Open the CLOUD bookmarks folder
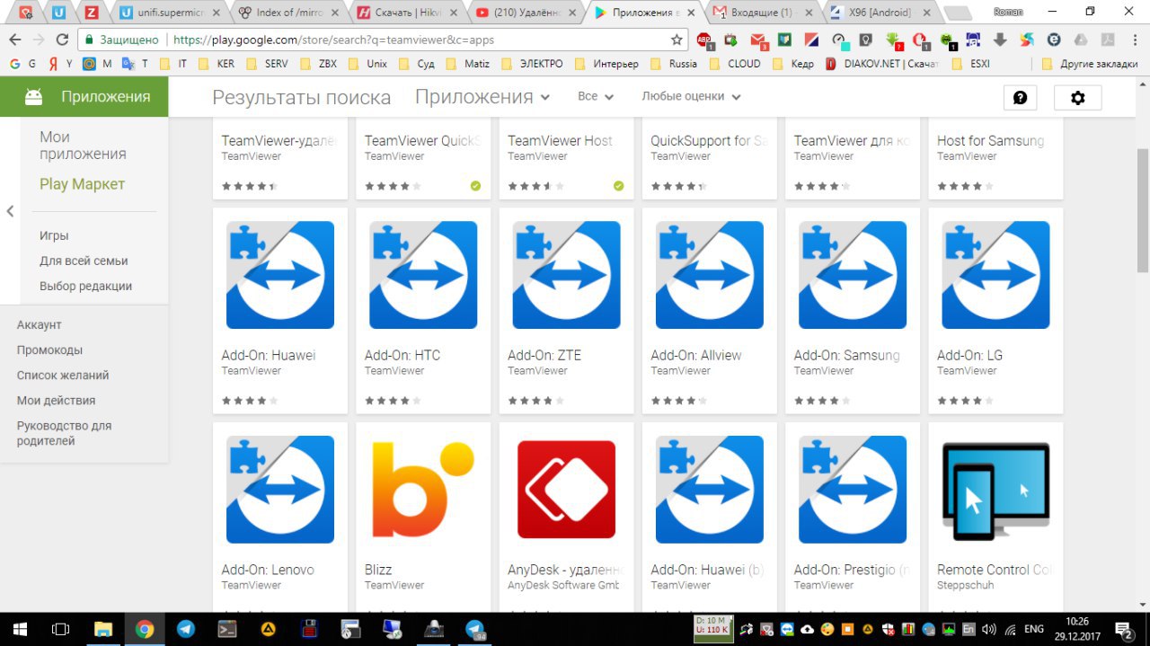The image size is (1150, 646). [734, 64]
